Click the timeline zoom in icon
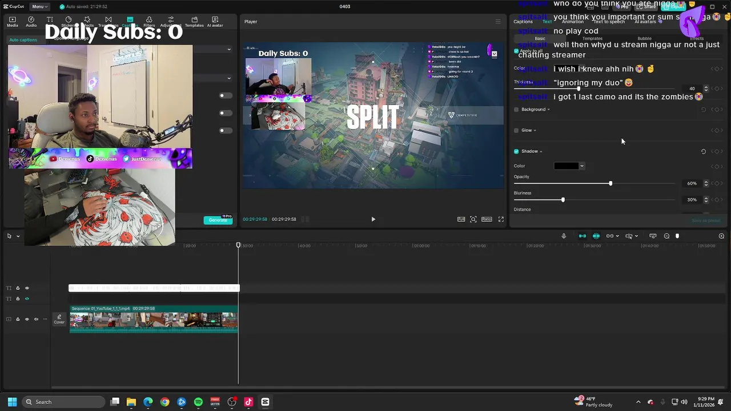The image size is (731, 411). tap(721, 236)
